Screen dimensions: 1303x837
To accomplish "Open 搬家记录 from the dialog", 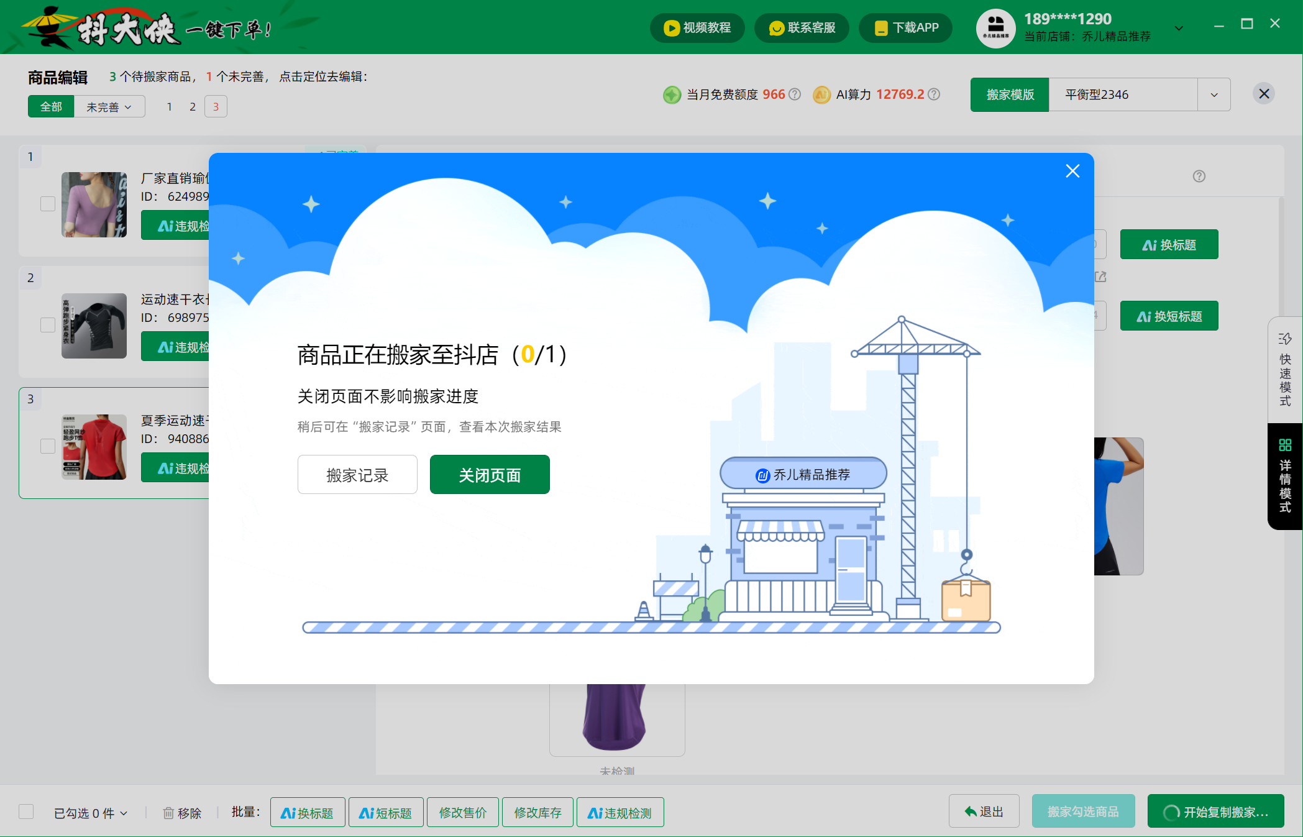I will pos(357,475).
